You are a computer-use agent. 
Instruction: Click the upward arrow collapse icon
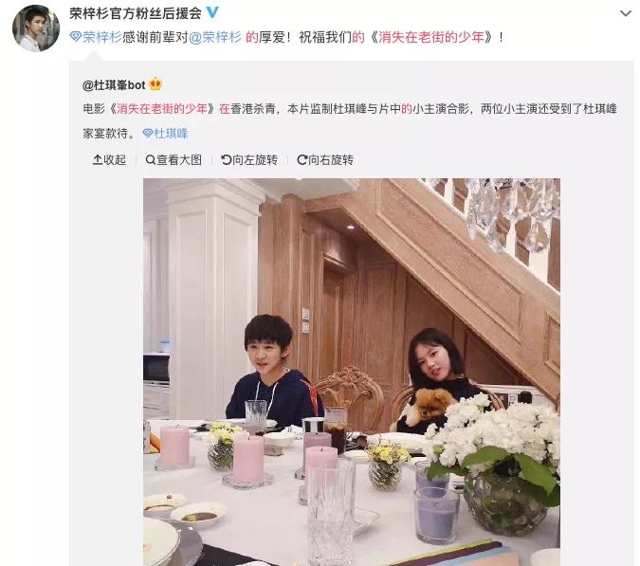98,160
